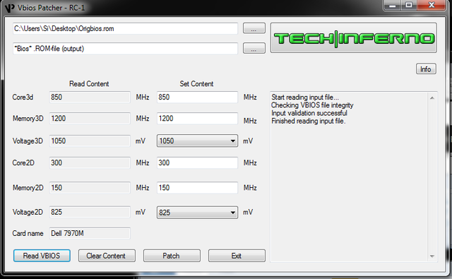Click the 'Voltage3D' label

(28, 141)
